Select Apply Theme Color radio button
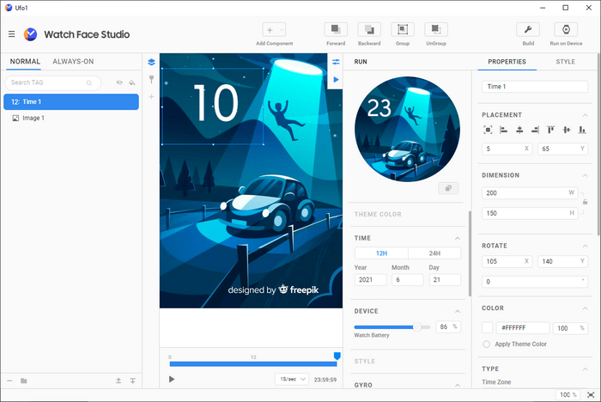Viewport: 601px width, 402px height. (487, 344)
